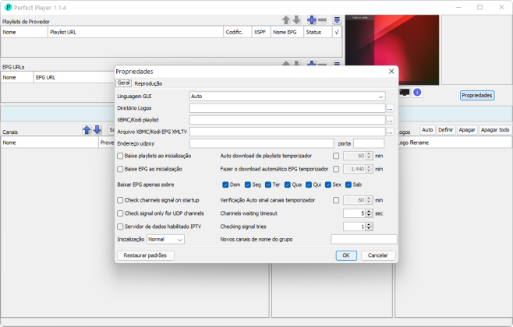
Task: Enable Check channels signal on startup
Action: [120, 200]
